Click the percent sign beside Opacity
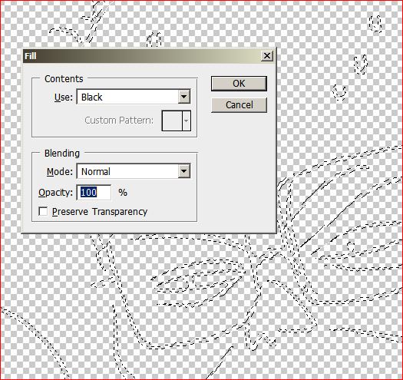 (123, 193)
